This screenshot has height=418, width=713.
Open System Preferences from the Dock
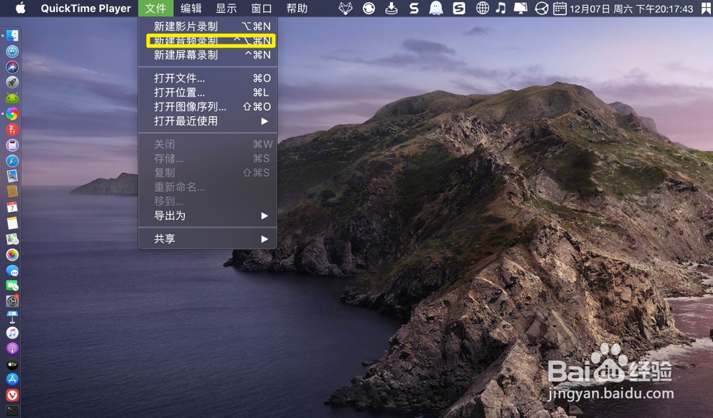pos(12,301)
